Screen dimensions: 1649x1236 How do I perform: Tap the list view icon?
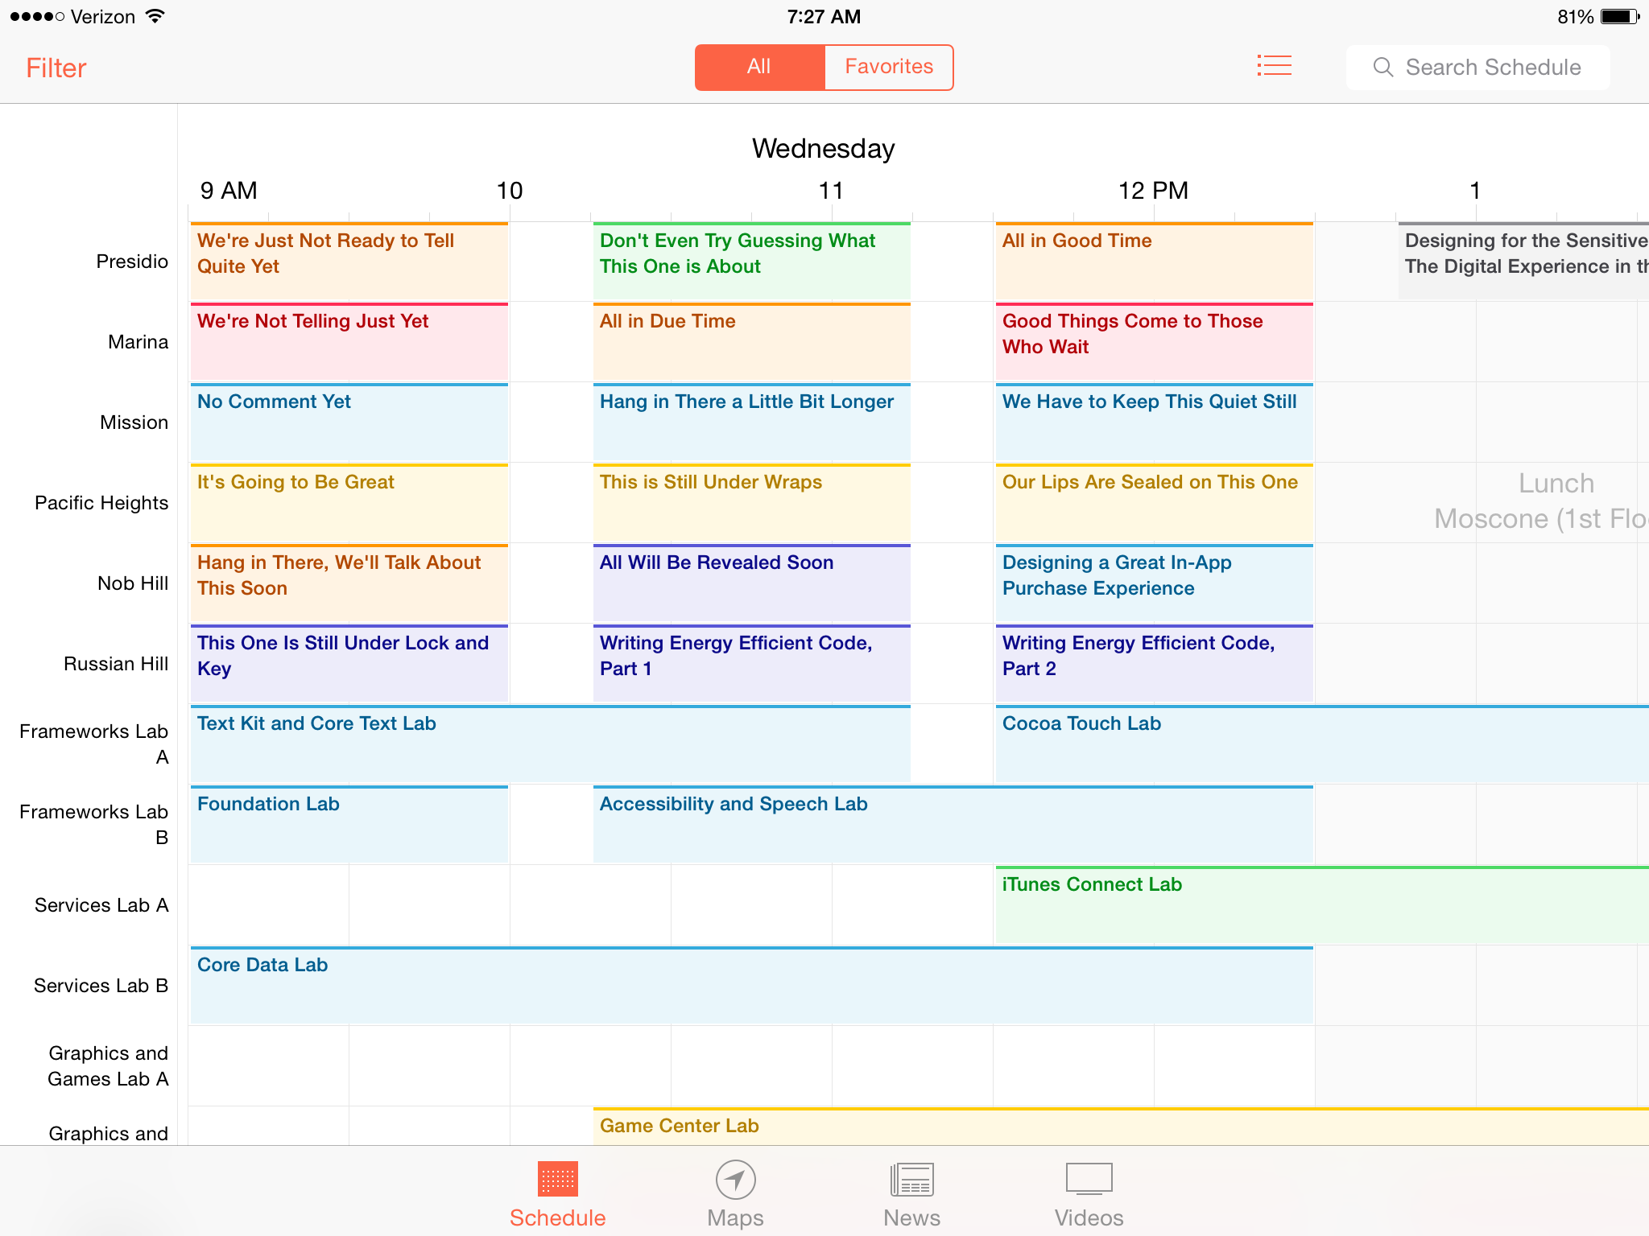1274,66
